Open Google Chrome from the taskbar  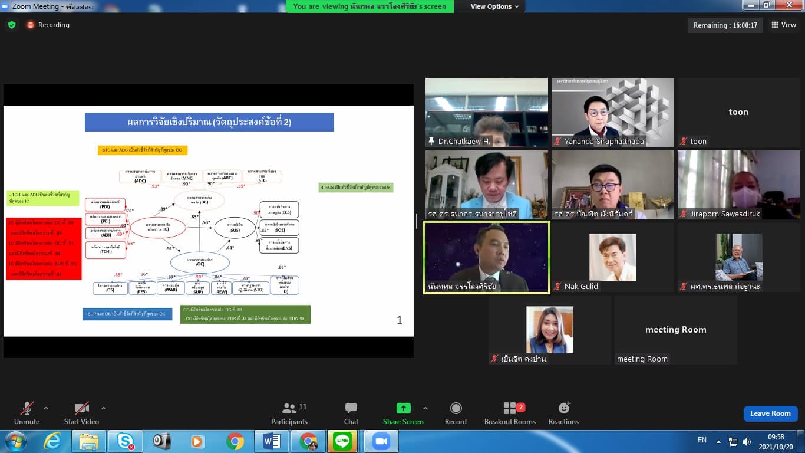click(x=235, y=441)
